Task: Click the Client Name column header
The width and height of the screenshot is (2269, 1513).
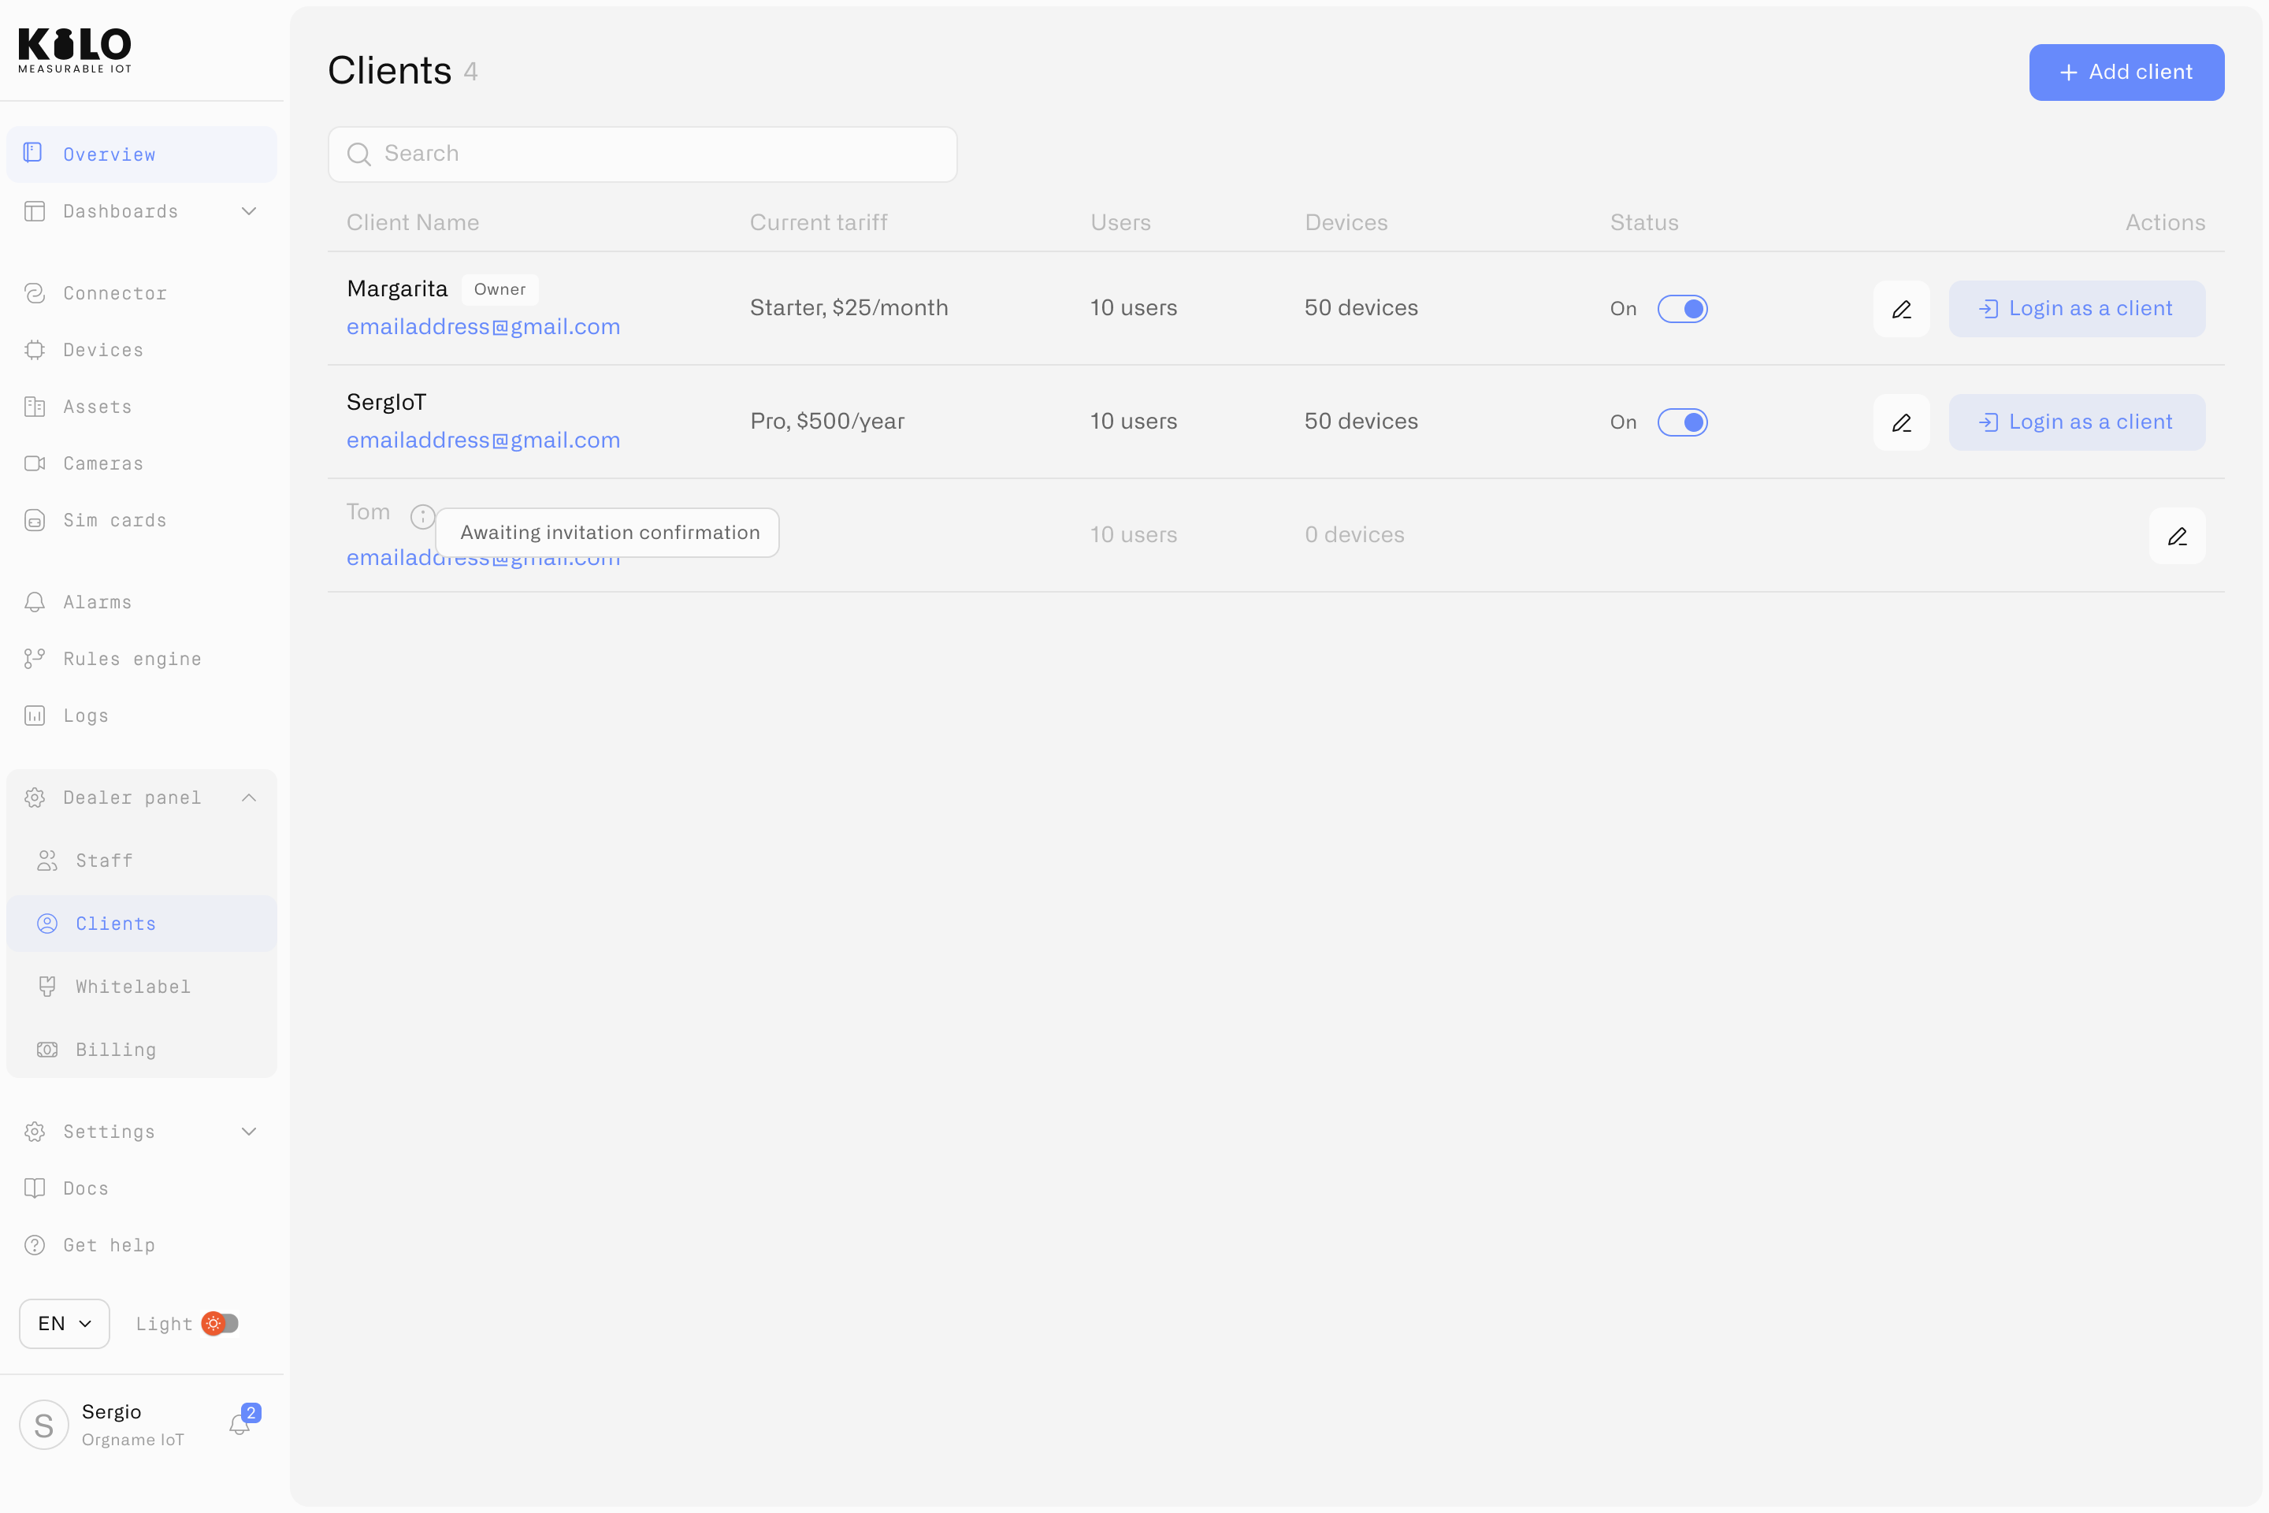Action: click(x=413, y=223)
